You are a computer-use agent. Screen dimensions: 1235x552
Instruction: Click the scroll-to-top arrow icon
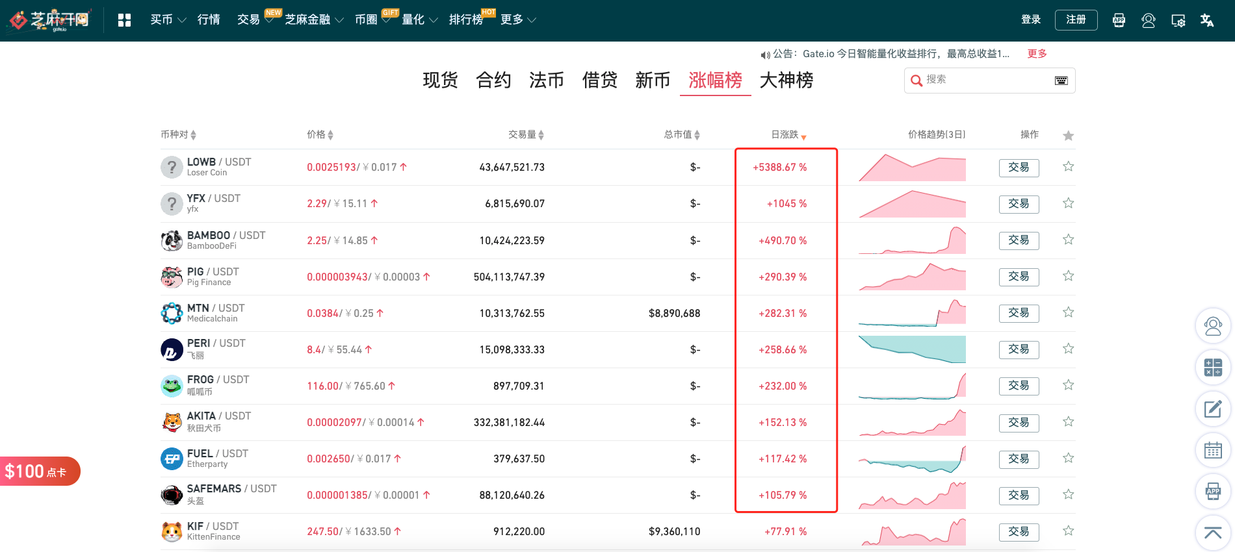point(1213,533)
